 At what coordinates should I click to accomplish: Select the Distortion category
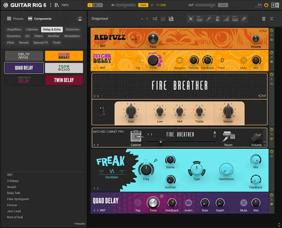(72, 29)
